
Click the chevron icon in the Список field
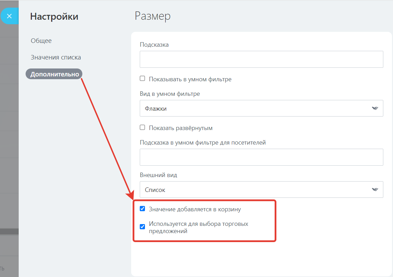375,190
